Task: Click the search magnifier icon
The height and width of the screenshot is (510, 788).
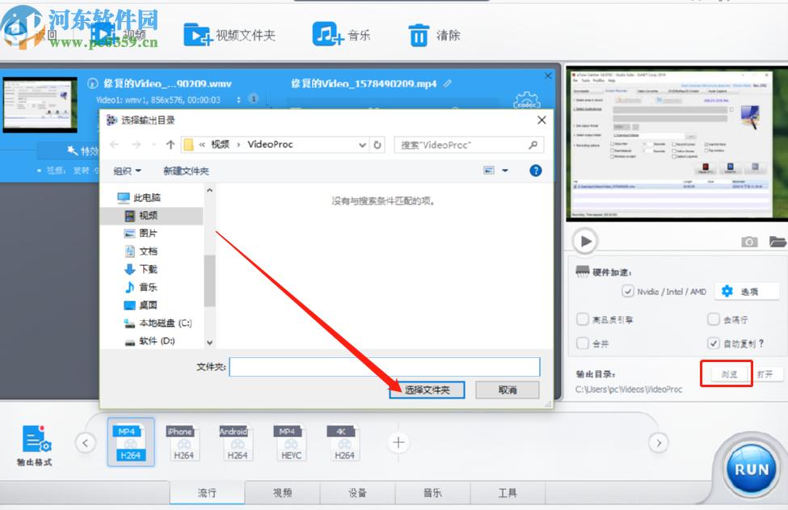Action: [x=533, y=145]
